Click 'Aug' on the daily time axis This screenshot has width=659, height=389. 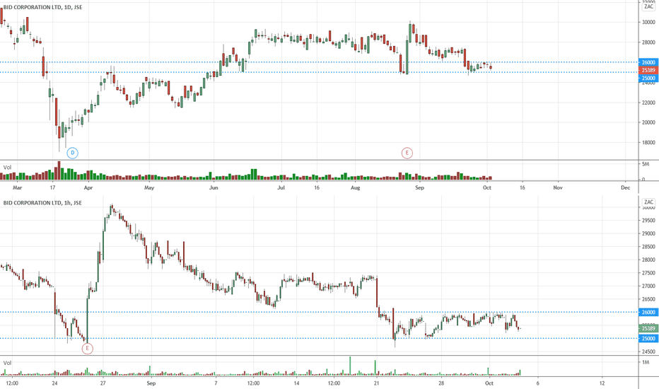355,187
